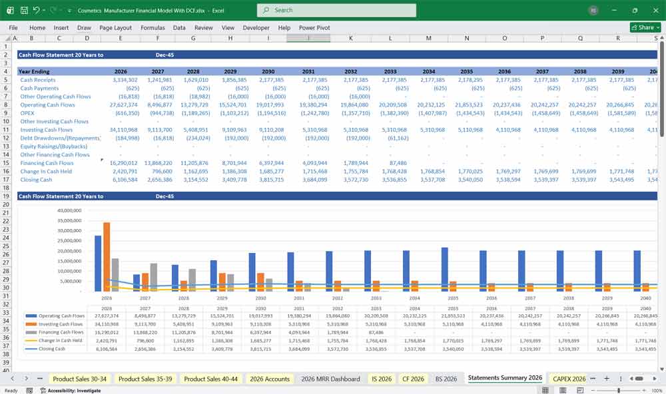Open the Share dropdown arrow
Screen dimensions: 666x394
(x=657, y=27)
